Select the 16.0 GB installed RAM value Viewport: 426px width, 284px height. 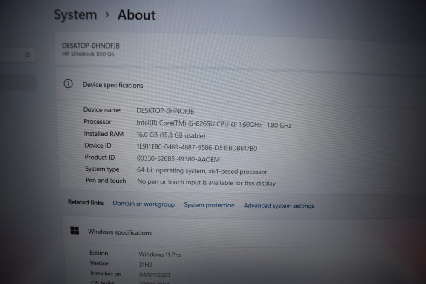[171, 135]
